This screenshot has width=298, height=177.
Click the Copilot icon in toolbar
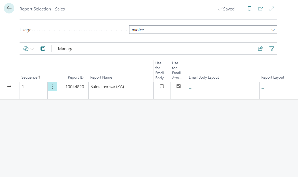coord(26,49)
